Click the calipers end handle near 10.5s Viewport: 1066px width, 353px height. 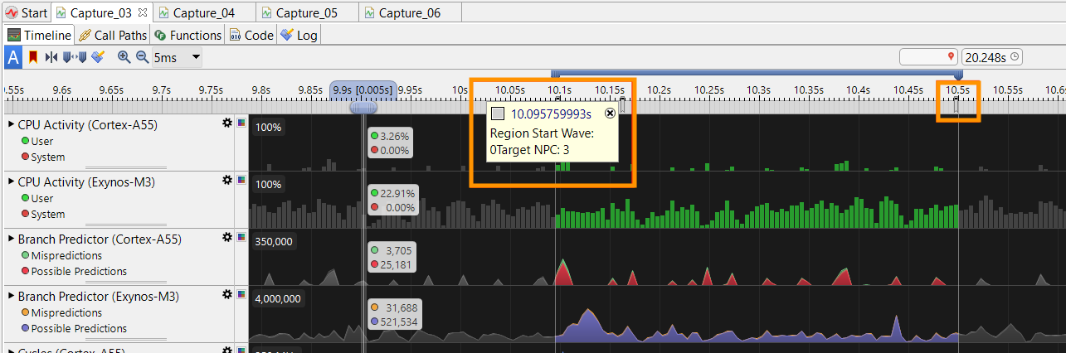pos(960,76)
